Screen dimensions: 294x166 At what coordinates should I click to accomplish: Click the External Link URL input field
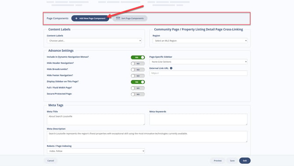point(198,73)
